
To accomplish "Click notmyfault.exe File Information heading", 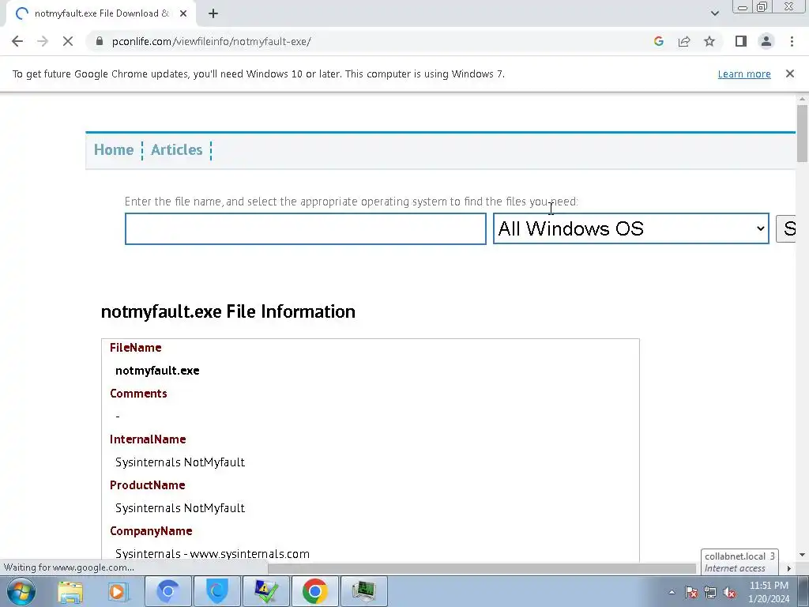I will coord(228,311).
